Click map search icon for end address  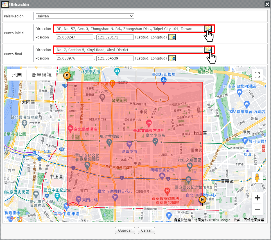(208, 50)
